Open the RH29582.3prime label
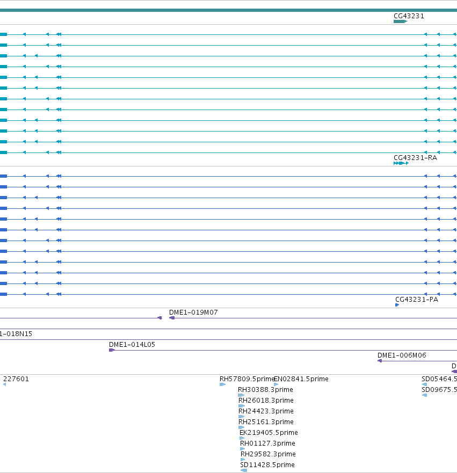 268,454
